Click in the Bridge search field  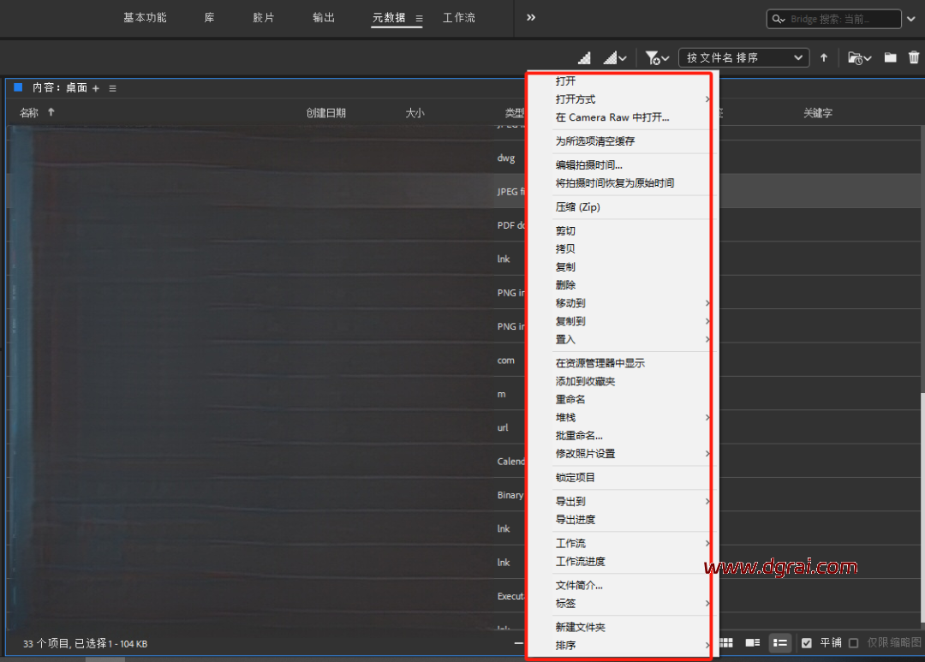pyautogui.click(x=833, y=19)
